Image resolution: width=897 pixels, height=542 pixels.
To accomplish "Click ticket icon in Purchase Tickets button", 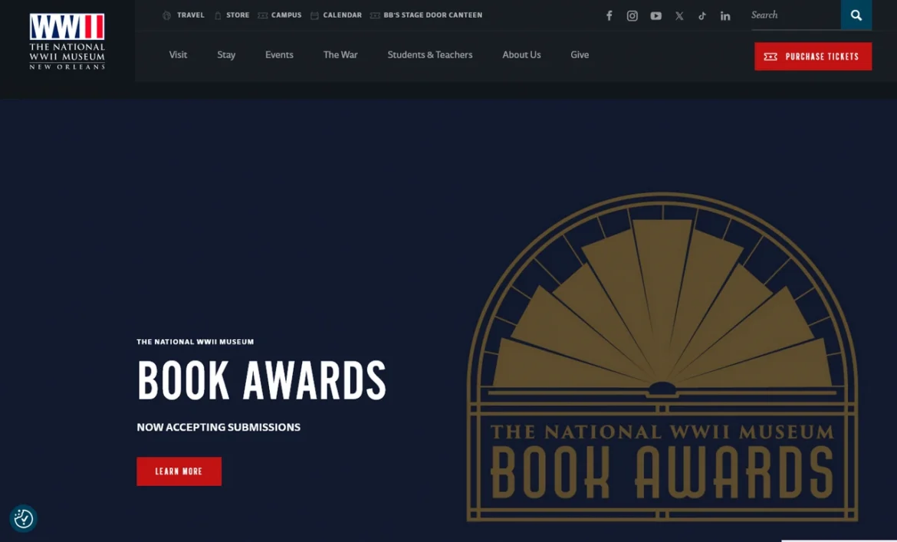I will pos(770,57).
